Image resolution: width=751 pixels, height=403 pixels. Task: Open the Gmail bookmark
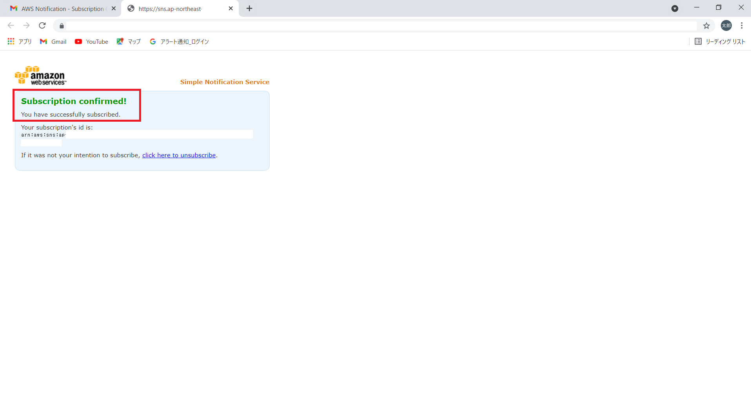[53, 41]
